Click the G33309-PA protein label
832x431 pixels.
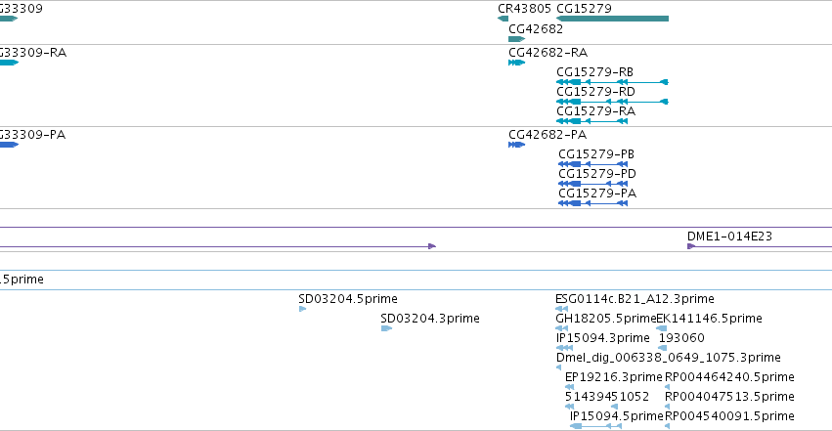pos(33,135)
